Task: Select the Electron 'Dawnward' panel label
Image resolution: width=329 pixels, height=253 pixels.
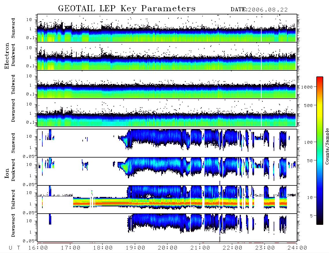Action: pos(13,111)
